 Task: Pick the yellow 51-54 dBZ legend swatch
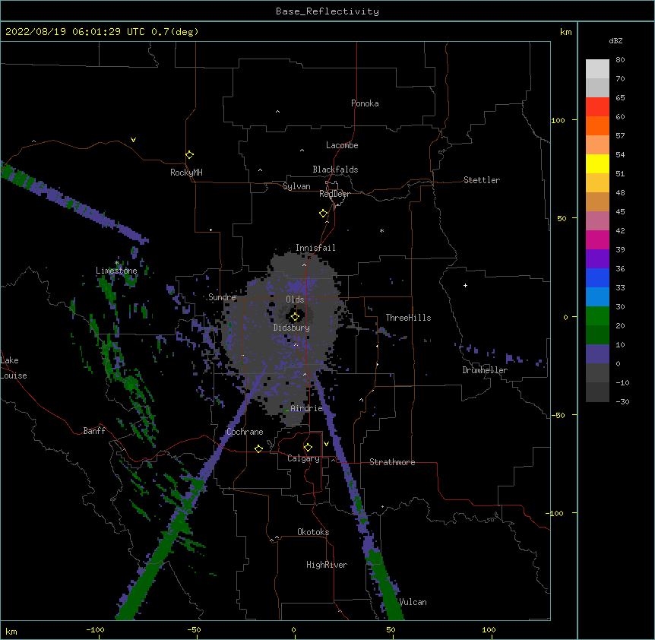point(597,163)
